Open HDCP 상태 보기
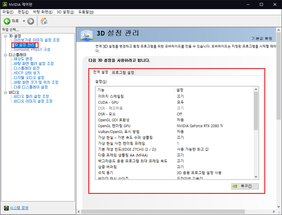This screenshot has height=215, width=282. (27, 73)
